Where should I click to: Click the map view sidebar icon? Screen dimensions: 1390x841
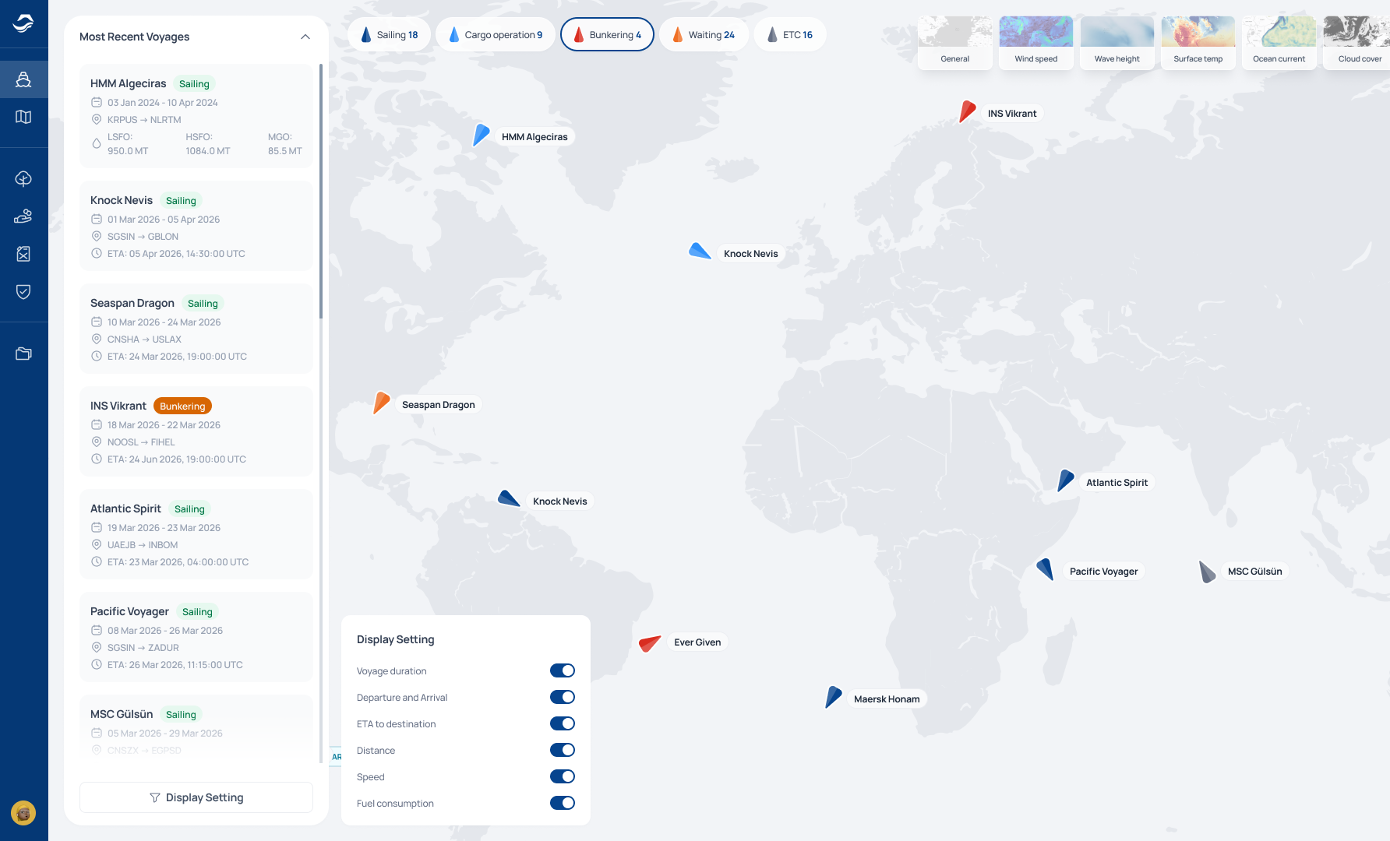(23, 117)
